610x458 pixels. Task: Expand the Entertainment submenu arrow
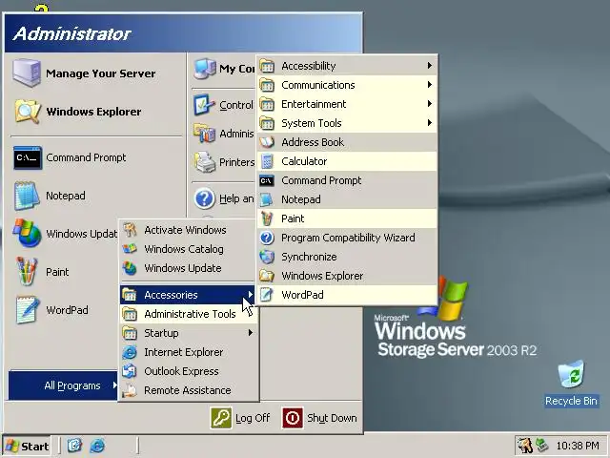pos(430,104)
